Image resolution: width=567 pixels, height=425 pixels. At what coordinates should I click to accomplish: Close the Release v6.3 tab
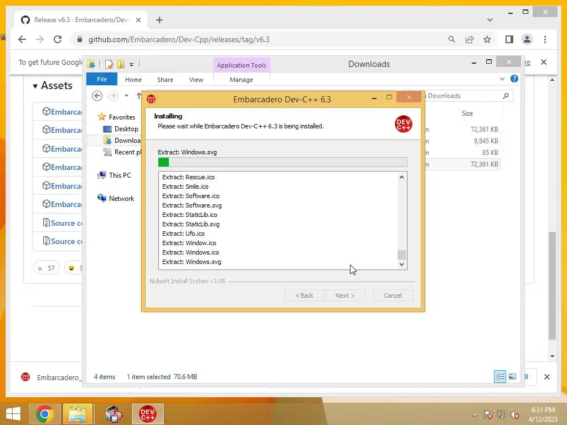138,20
